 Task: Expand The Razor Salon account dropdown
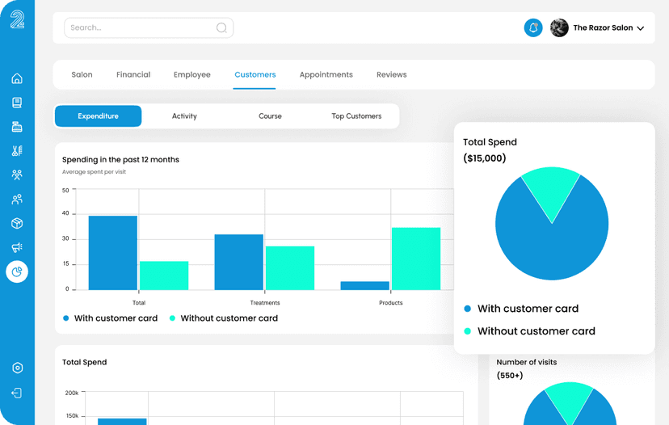tap(640, 28)
